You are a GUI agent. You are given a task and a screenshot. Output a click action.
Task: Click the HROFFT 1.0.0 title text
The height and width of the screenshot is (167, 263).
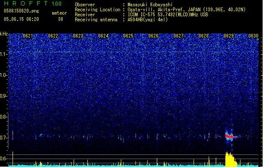tap(33, 3)
